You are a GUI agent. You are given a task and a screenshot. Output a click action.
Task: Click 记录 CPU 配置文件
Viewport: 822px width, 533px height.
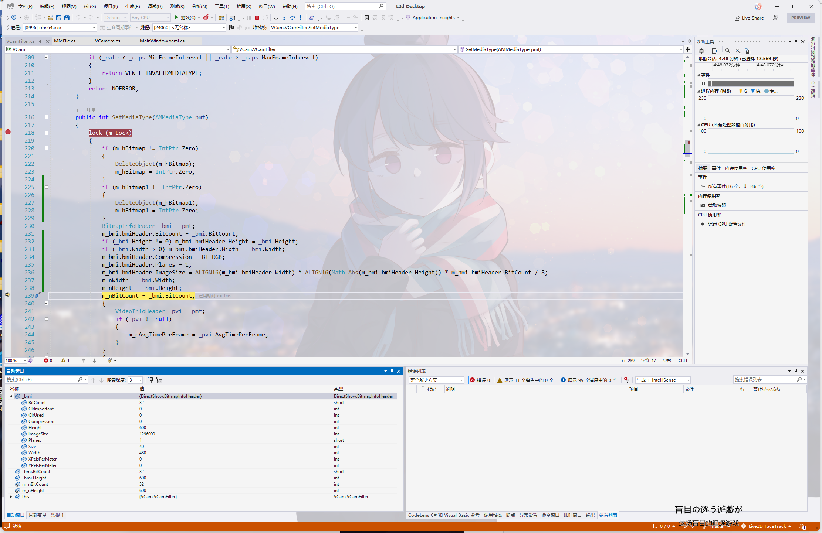pos(727,224)
